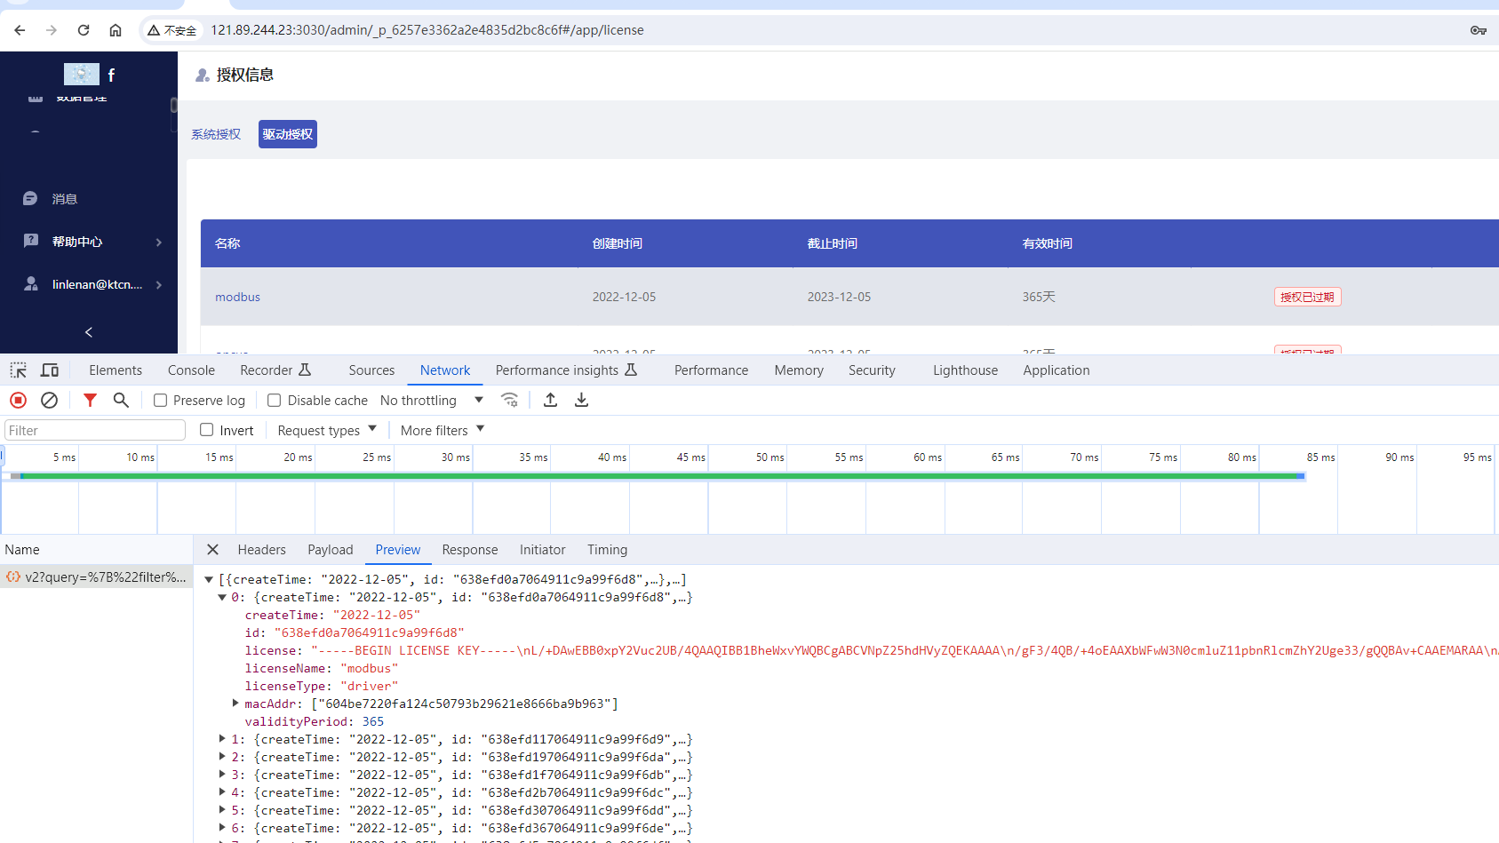The image size is (1499, 843).
Task: Click the not secure warning badge
Action: 172,30
